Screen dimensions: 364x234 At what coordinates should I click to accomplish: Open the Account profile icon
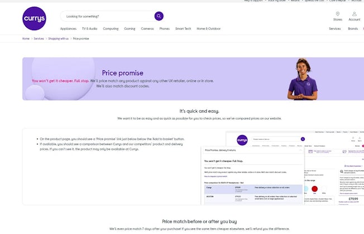355,14
